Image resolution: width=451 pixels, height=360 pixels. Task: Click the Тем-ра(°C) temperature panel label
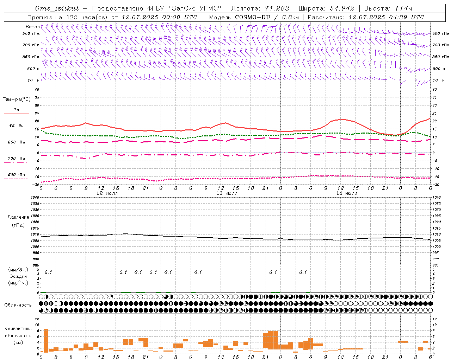(17, 99)
